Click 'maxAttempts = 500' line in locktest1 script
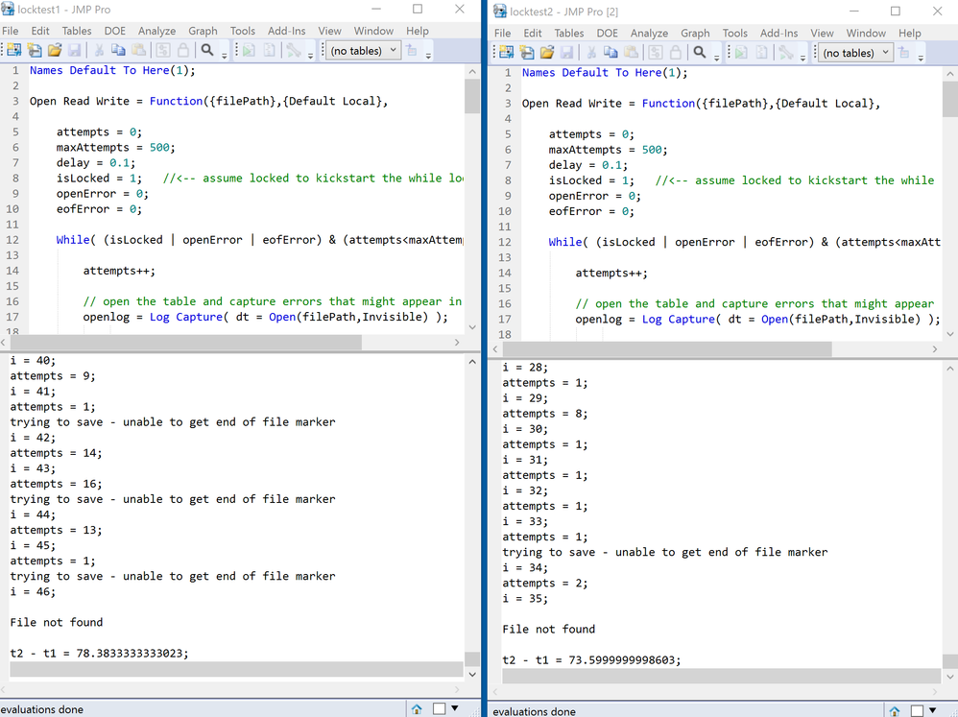The height and width of the screenshot is (717, 958). (x=115, y=147)
